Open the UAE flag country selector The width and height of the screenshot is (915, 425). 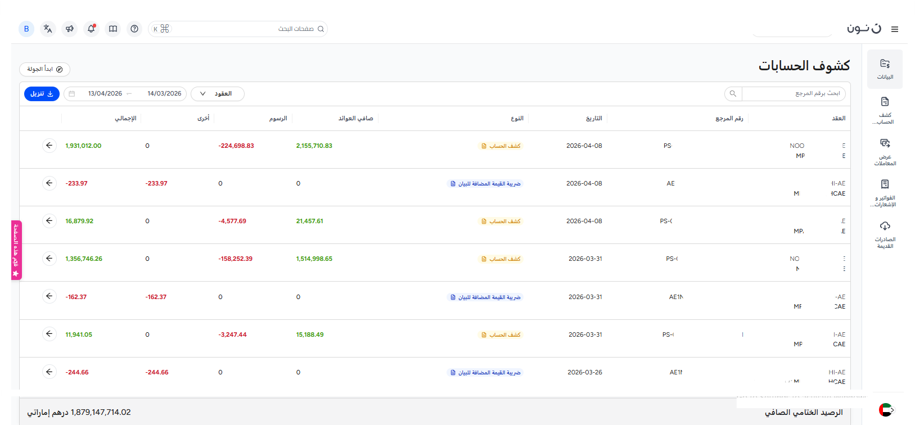point(886,410)
